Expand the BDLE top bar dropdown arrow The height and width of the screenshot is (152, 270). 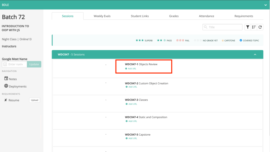[266, 5]
